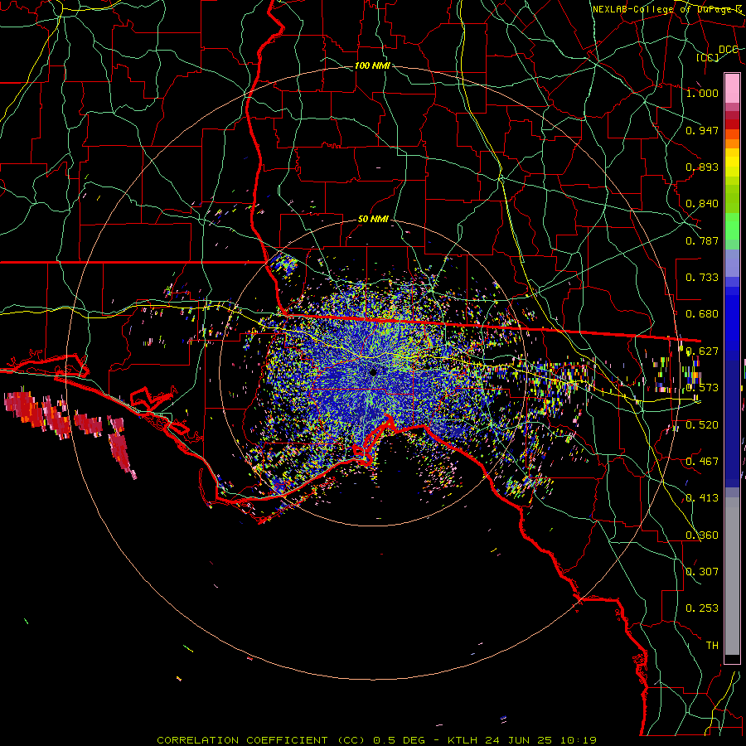Click the 0.5 DEG elevation text in caption
This screenshot has width=746, height=746.
pos(399,740)
